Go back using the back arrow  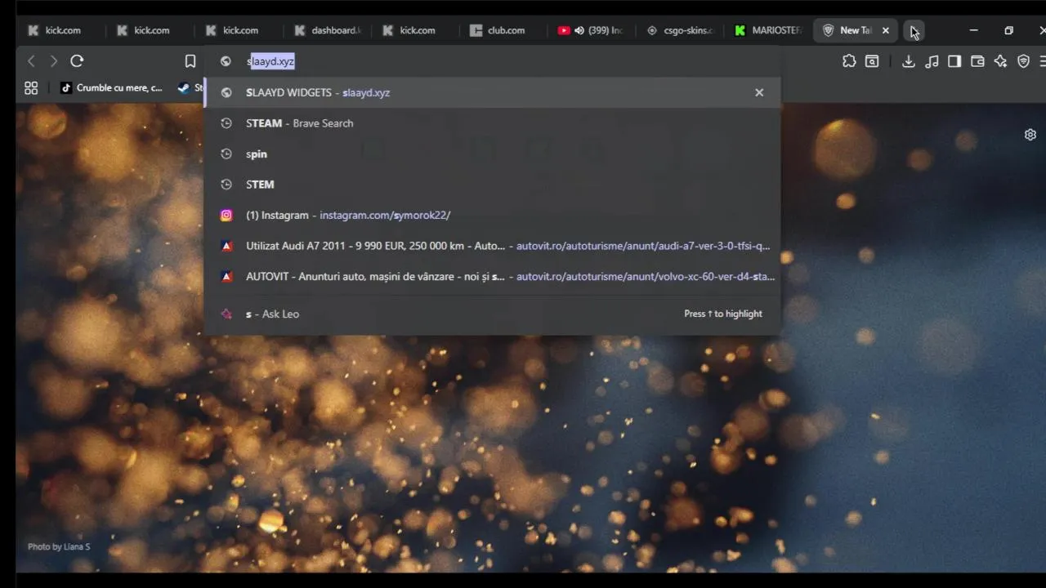(x=31, y=61)
